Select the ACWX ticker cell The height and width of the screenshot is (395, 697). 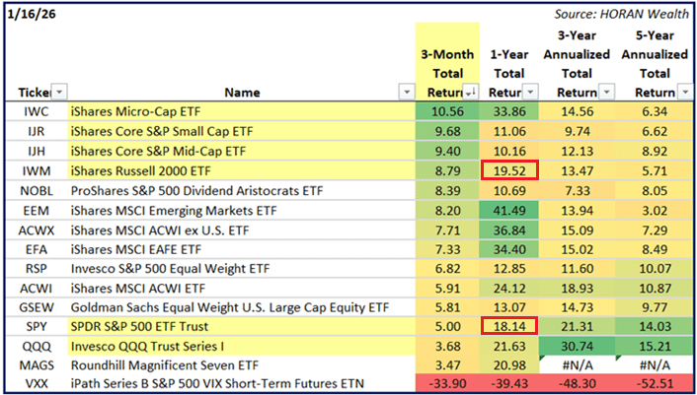(37, 230)
